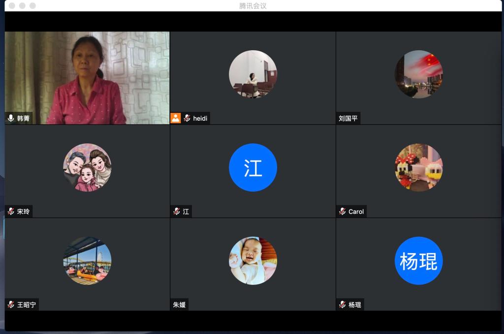
Task: Click the blue 江 circle avatar
Action: (x=253, y=167)
